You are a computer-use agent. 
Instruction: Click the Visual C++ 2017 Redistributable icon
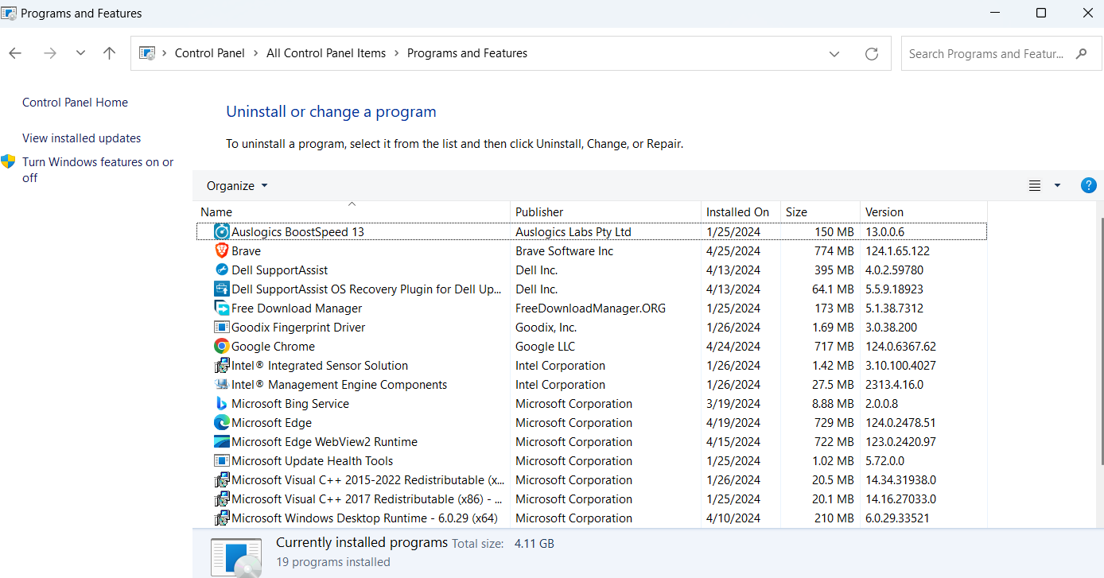(222, 498)
